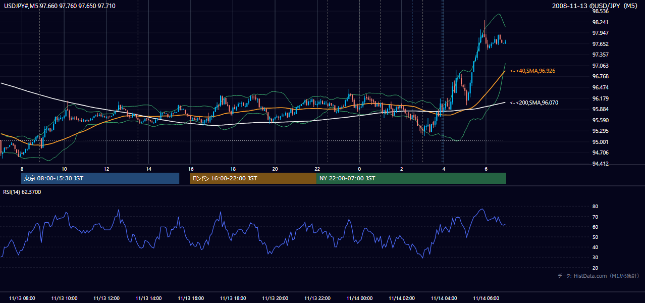Click the 11/14 06:00 time axis label
This screenshot has height=303, width=645.
pyautogui.click(x=486, y=298)
